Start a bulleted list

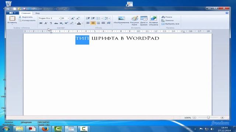coord(98,18)
